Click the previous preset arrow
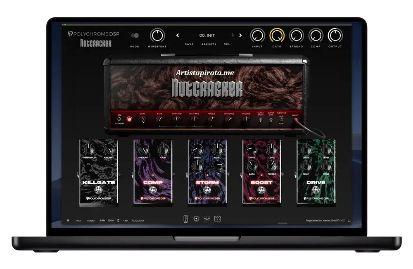413x269 pixels. tap(178, 36)
